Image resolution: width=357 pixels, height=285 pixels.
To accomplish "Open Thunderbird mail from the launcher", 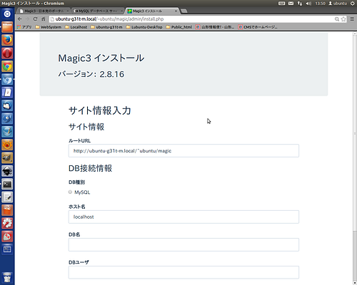I will [7, 105].
